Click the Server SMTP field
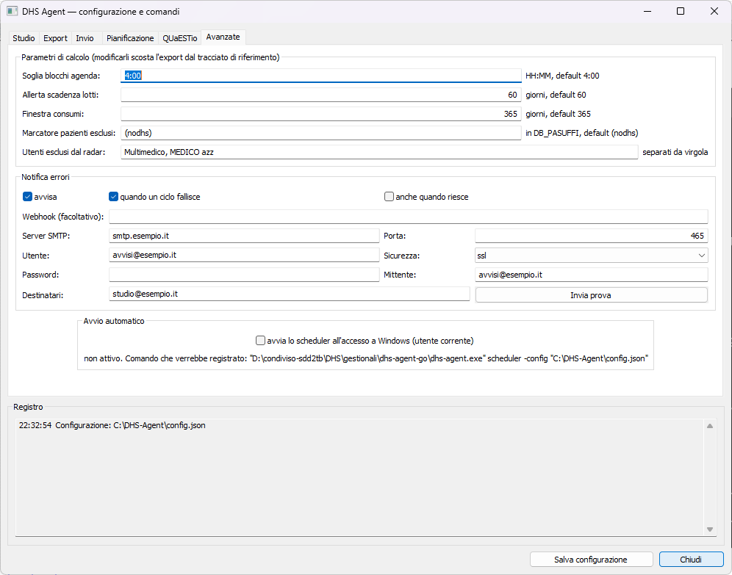Viewport: 732px width, 575px height. coord(244,236)
